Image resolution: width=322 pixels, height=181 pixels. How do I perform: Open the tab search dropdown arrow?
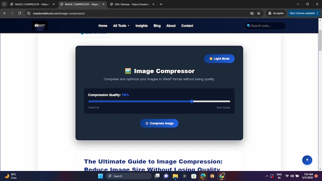(4, 4)
